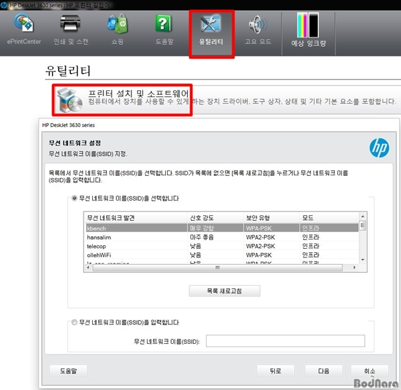Click the 다음 button
The width and height of the screenshot is (401, 390).
pos(323,371)
